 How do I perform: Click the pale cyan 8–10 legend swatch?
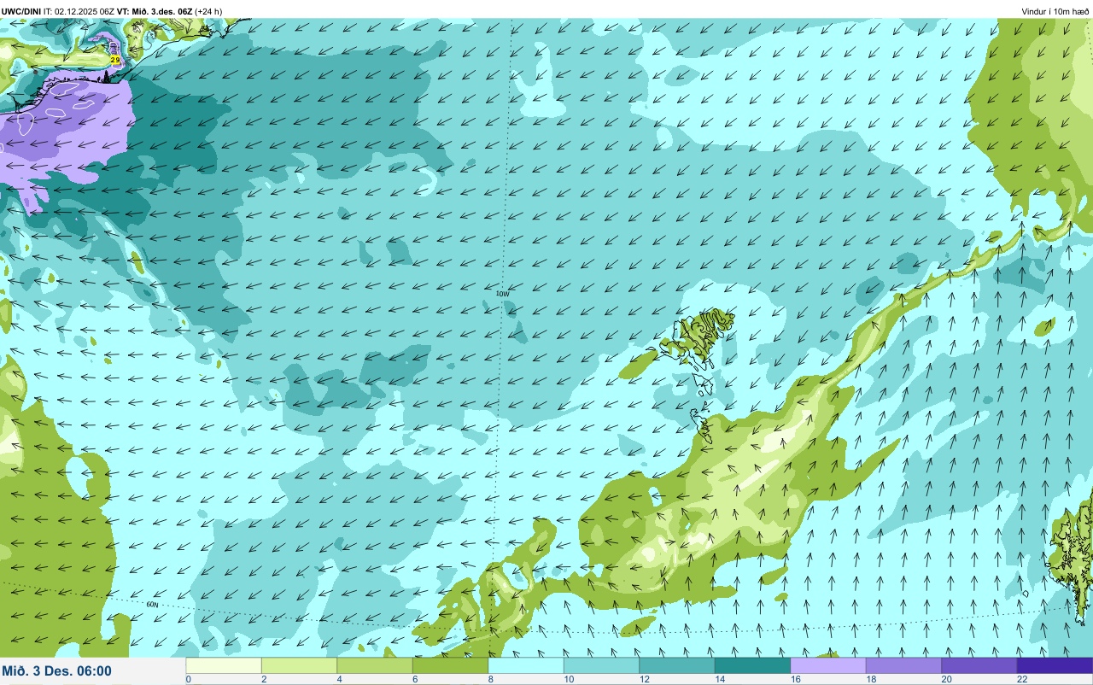pyautogui.click(x=526, y=665)
